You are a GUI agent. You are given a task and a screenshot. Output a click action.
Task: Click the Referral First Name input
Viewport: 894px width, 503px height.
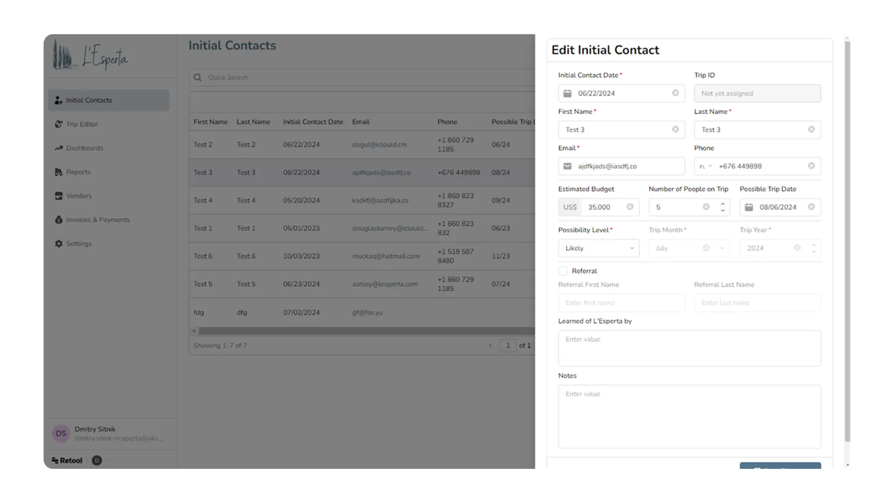point(621,303)
